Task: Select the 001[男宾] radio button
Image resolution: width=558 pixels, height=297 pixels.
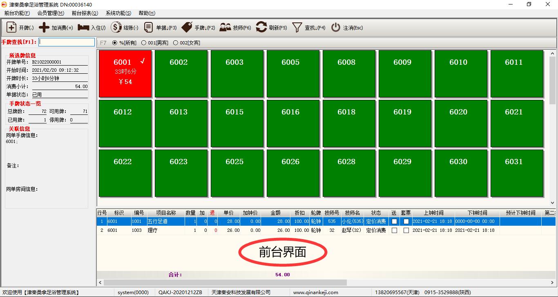Action: (144, 43)
